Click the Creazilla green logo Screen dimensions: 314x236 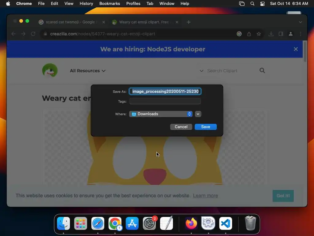click(x=50, y=70)
